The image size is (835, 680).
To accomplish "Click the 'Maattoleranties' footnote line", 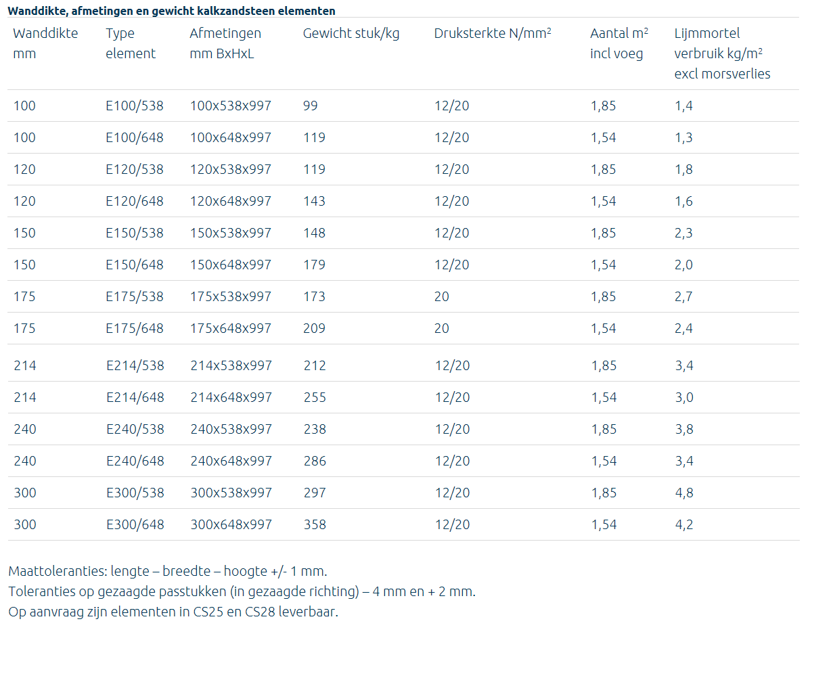I will (x=168, y=571).
